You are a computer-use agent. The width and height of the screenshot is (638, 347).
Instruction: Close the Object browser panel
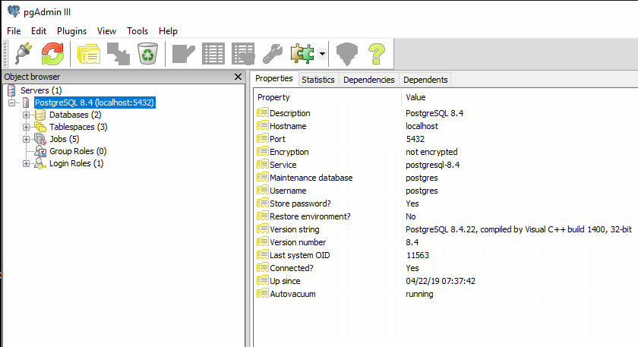tap(238, 77)
